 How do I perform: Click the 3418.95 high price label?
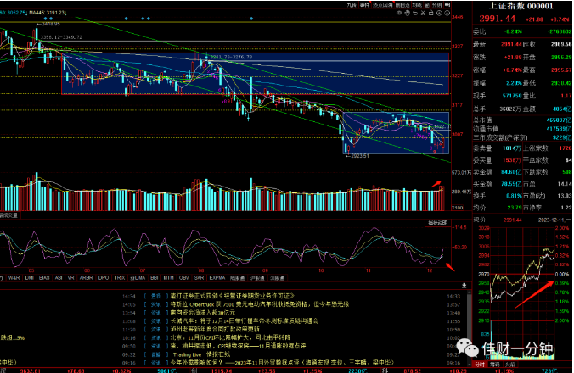tap(51, 24)
